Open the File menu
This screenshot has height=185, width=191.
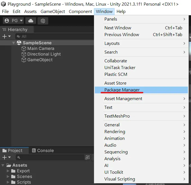point(5,12)
